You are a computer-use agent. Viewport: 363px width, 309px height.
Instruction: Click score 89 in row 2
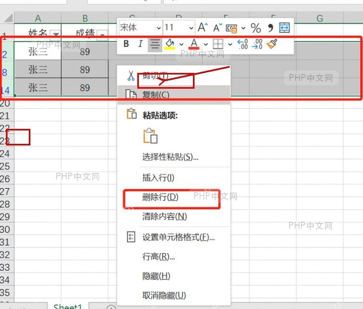tap(85, 51)
